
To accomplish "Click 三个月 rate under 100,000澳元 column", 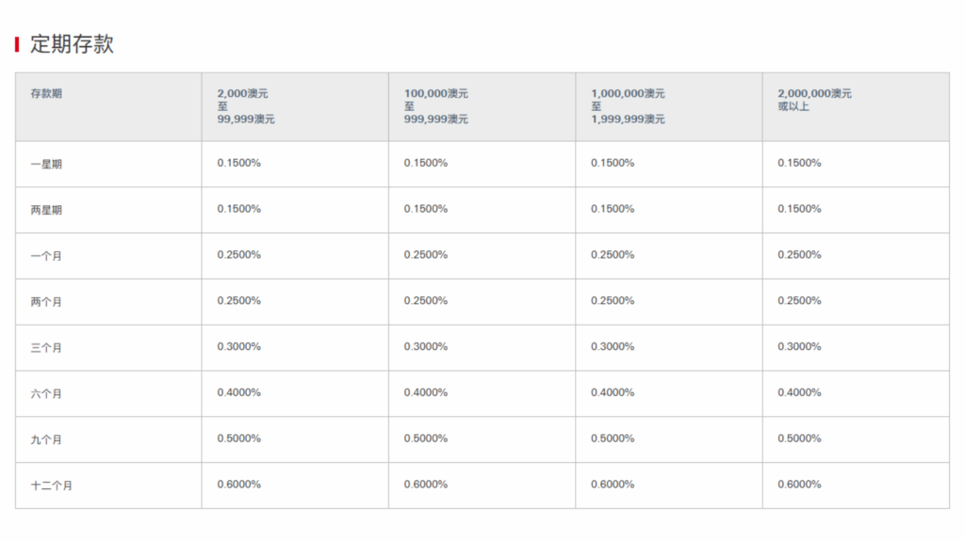I will tap(426, 346).
